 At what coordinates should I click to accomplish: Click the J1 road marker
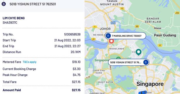point(93,39)
